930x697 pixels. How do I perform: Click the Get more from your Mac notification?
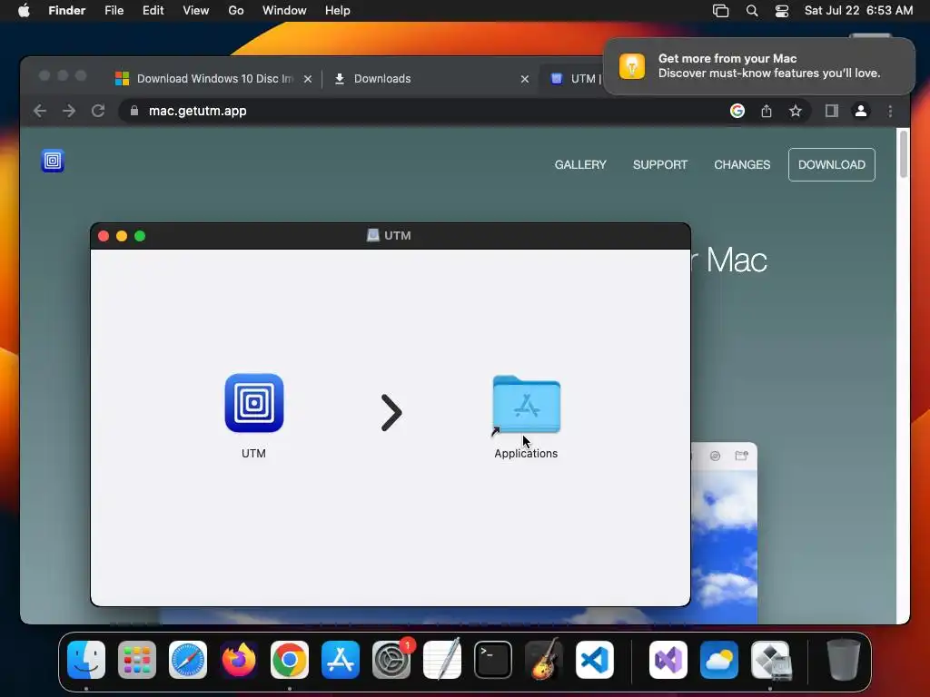pos(759,65)
